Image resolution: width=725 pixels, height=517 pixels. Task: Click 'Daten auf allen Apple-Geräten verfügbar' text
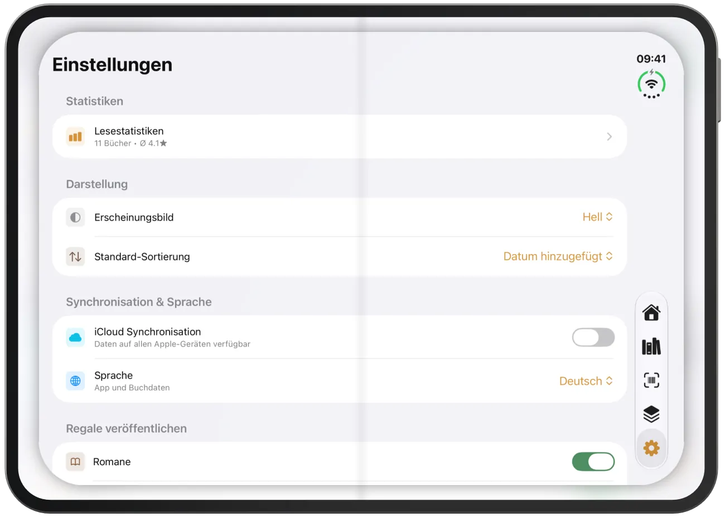click(x=172, y=344)
